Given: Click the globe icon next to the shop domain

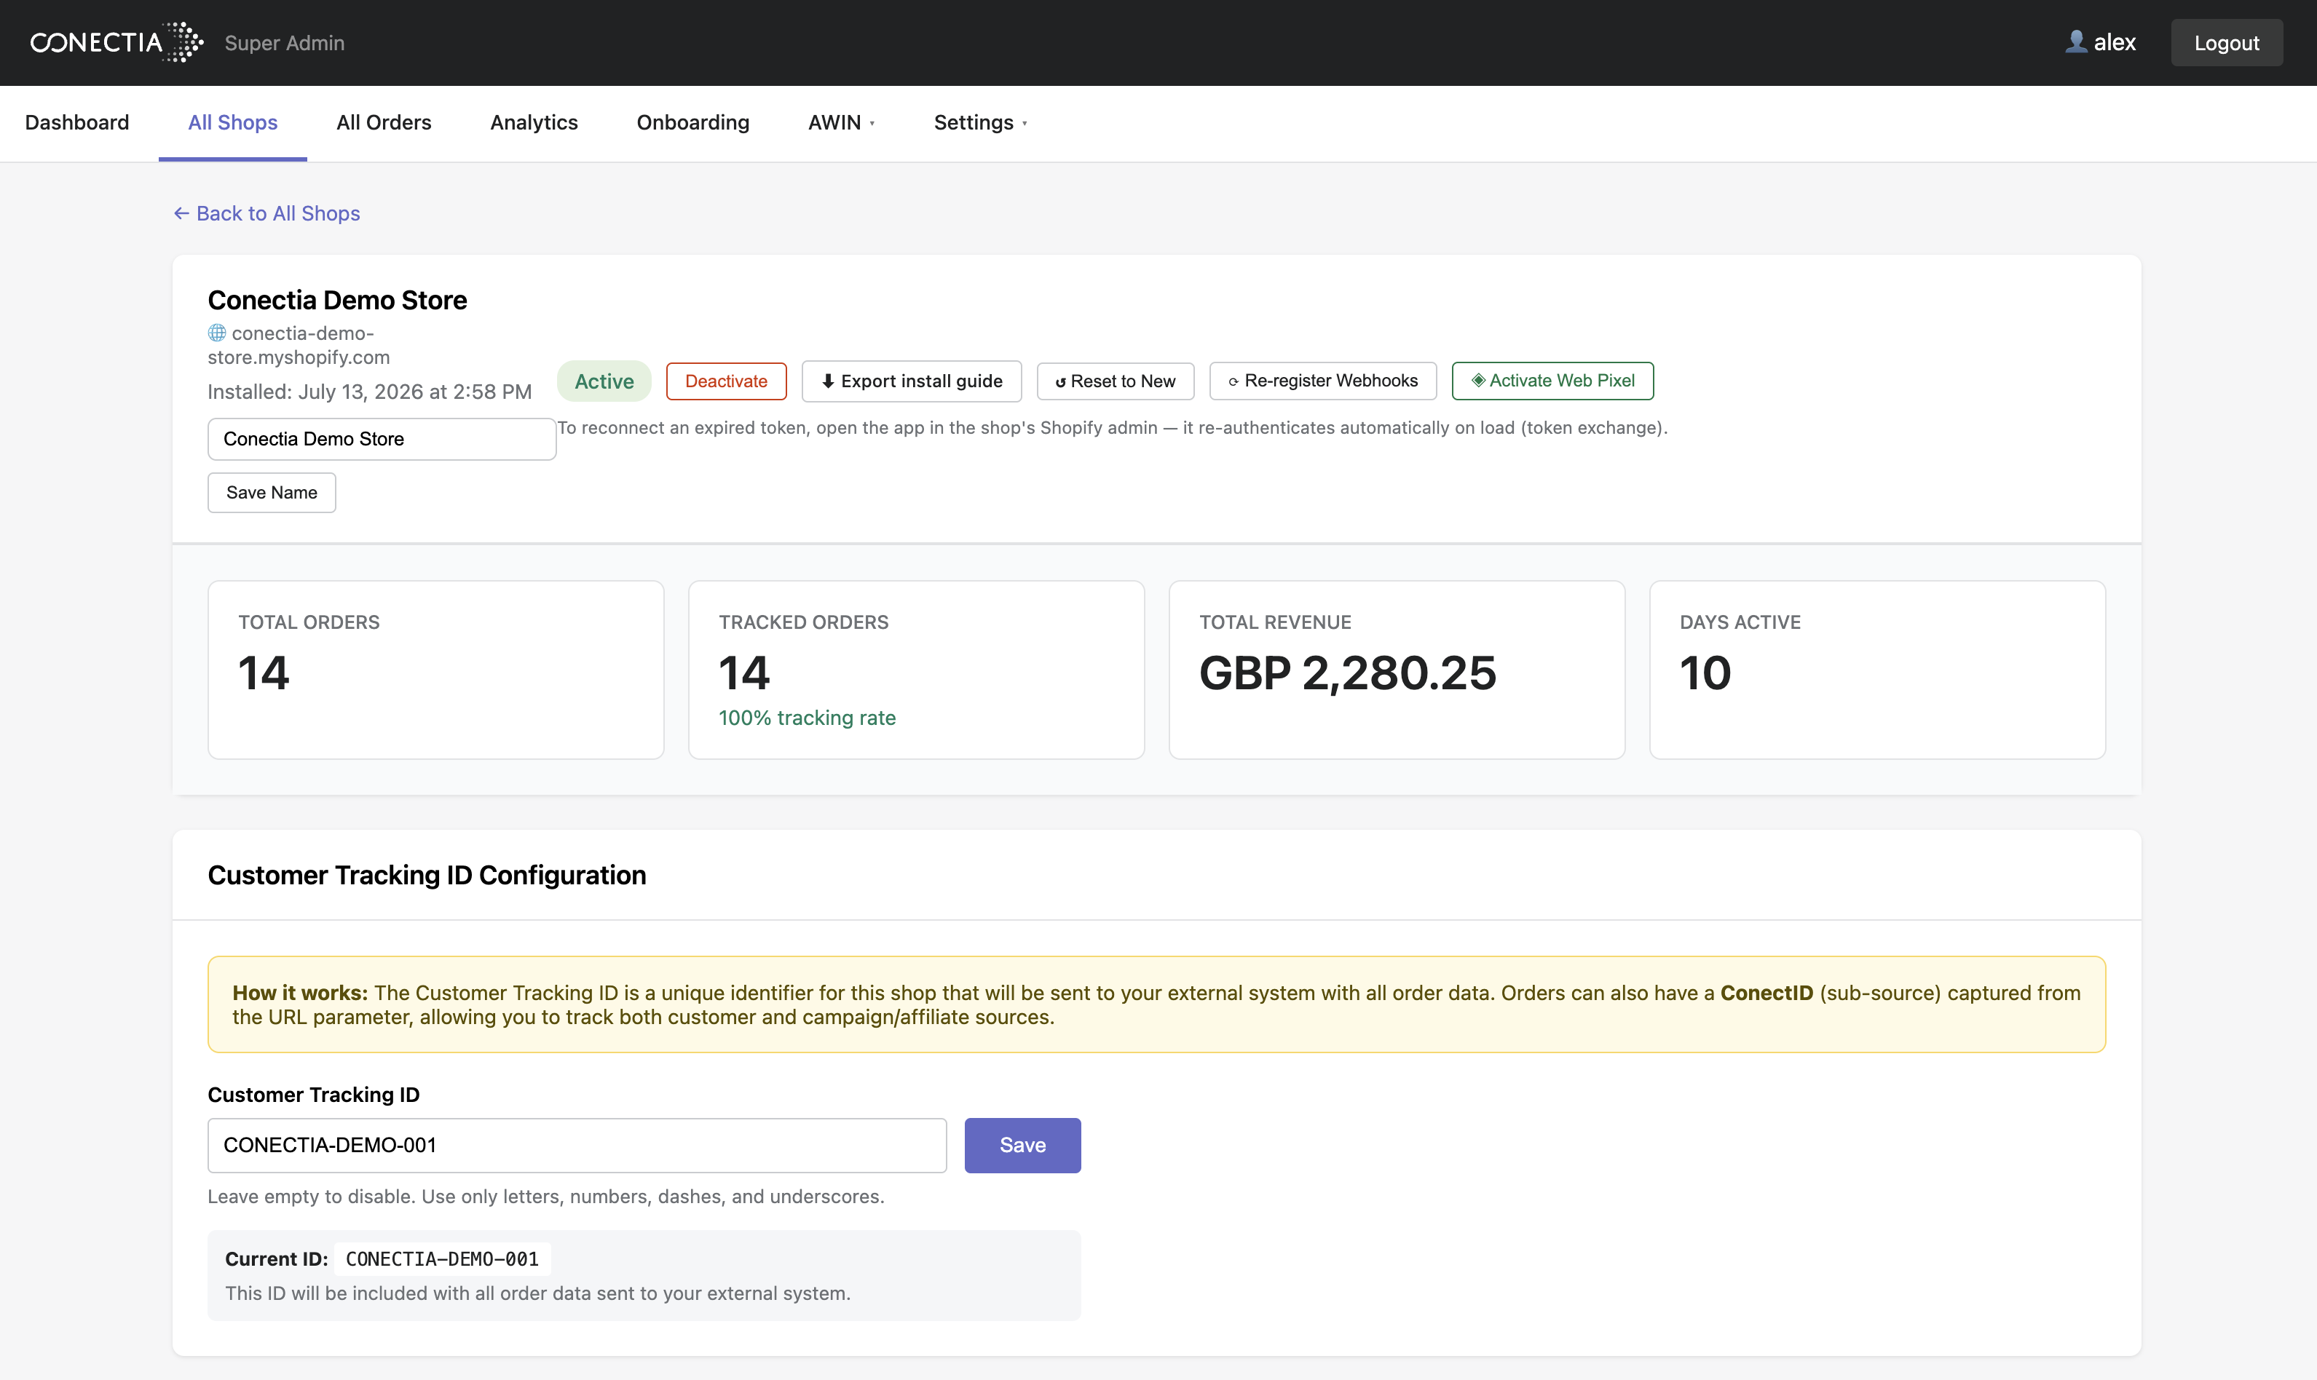Looking at the screenshot, I should [217, 333].
